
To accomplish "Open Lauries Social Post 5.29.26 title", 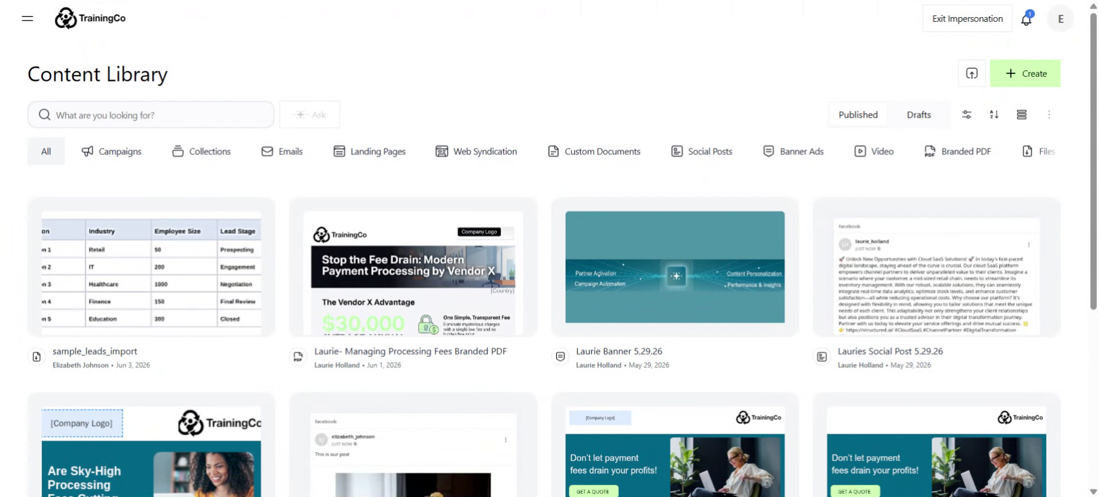I will (891, 351).
